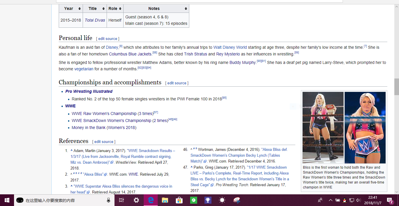Open the volume speaker icon in the tray

pos(359,200)
